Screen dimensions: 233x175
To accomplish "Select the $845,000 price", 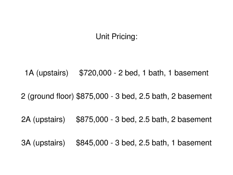I will pos(92,143).
